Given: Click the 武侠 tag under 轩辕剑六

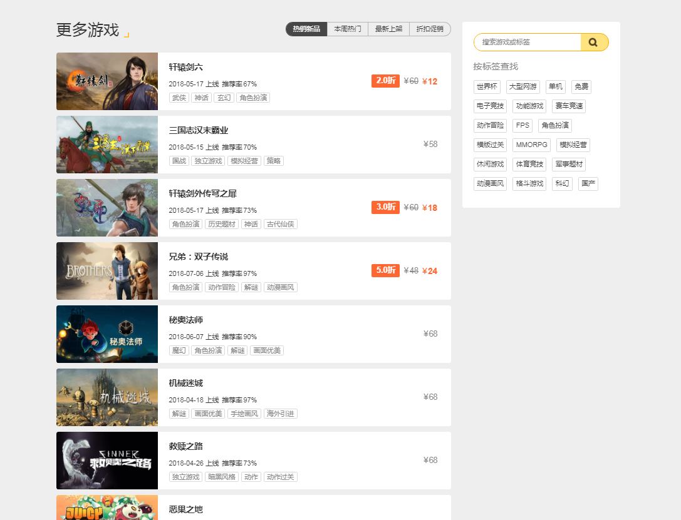Looking at the screenshot, I should tap(179, 98).
